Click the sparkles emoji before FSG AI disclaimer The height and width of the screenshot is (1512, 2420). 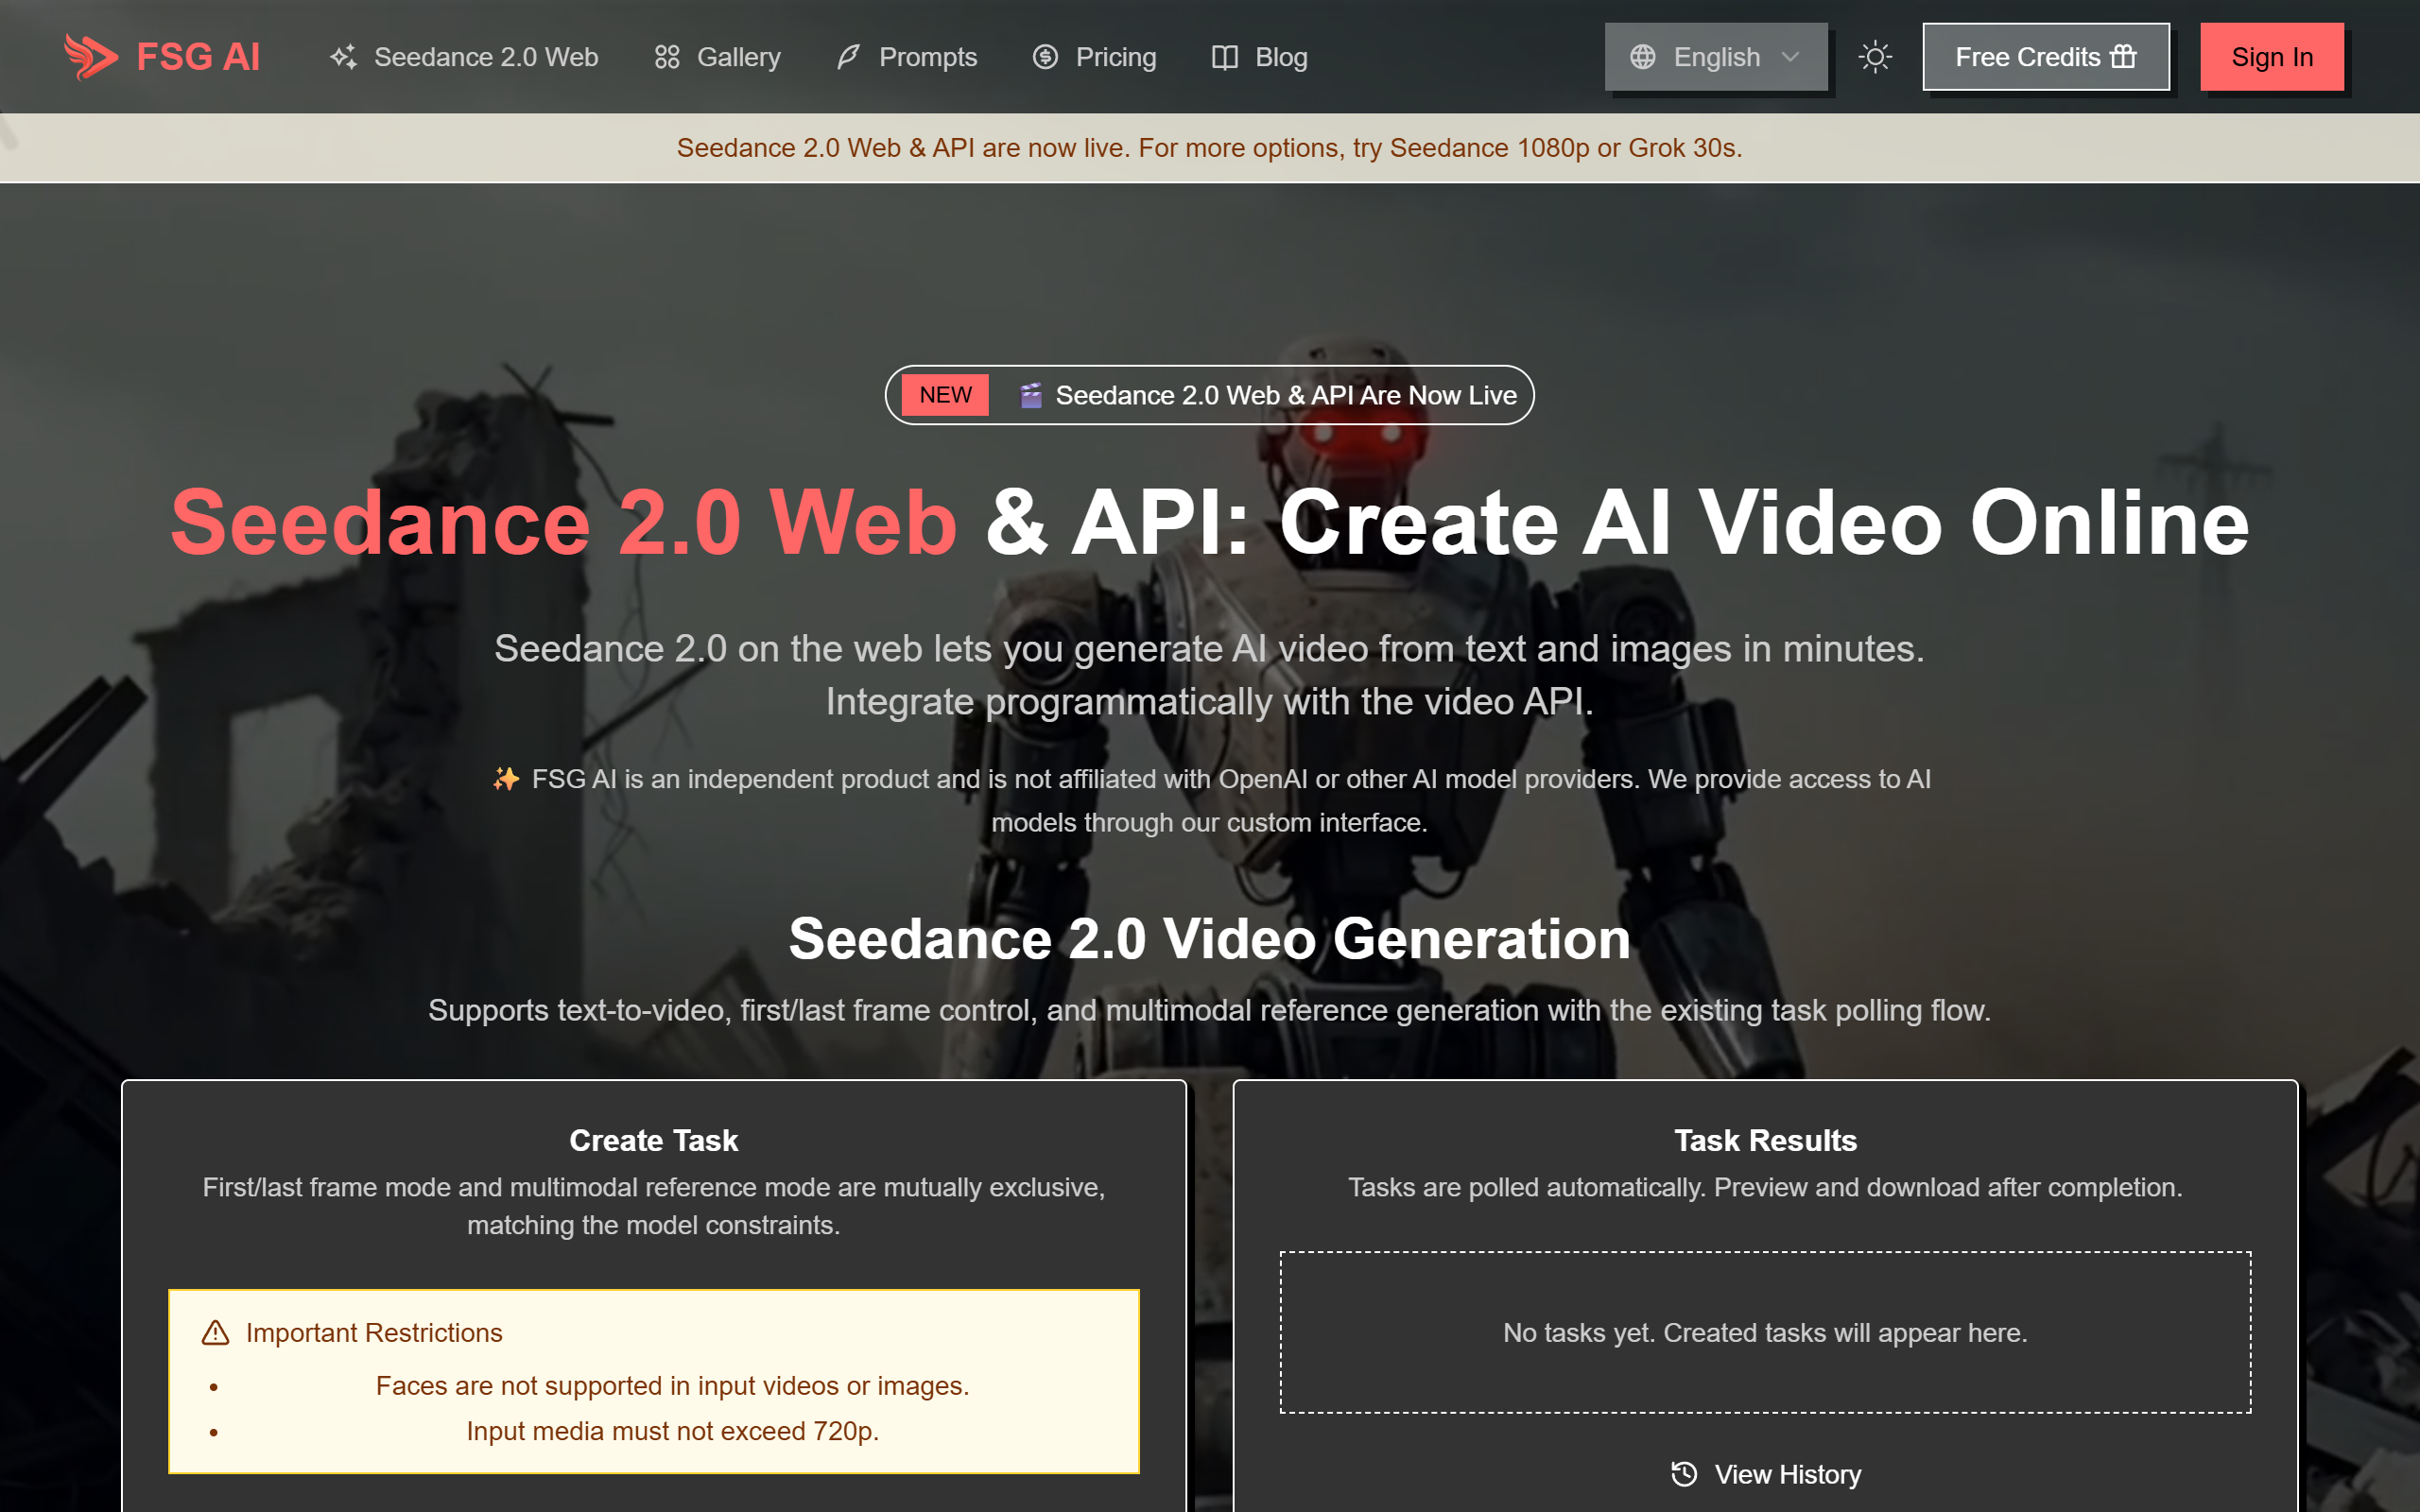pos(506,778)
